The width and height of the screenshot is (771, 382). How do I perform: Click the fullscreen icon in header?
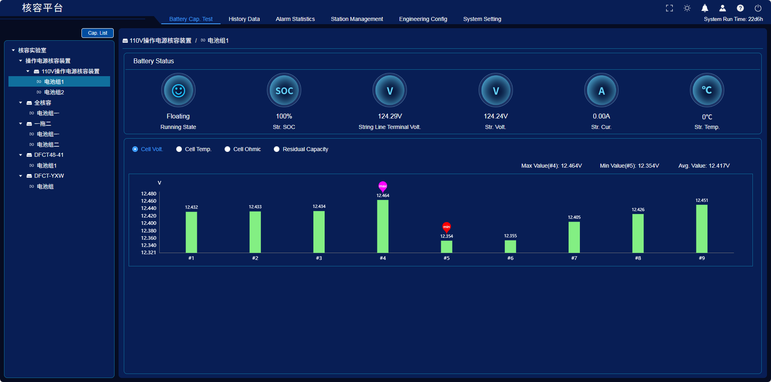(x=669, y=8)
